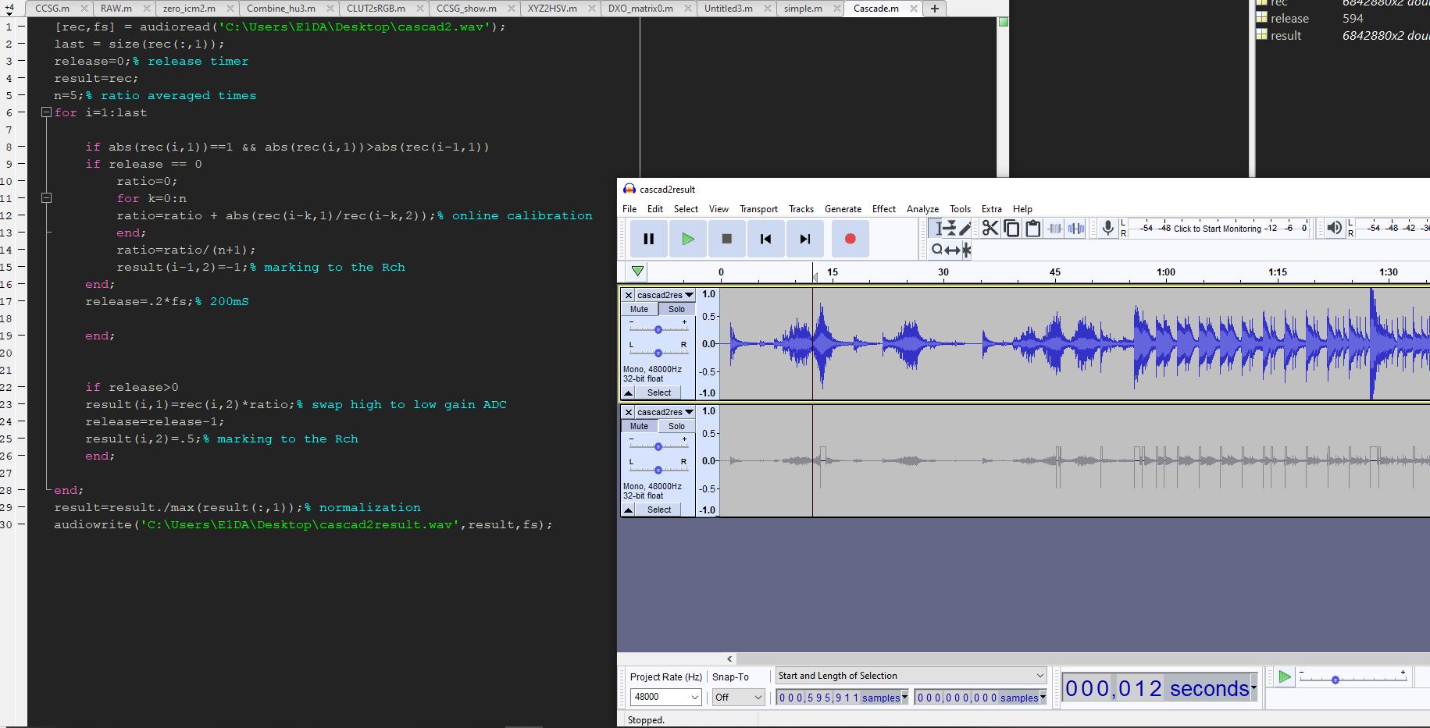Click the left arrow of horizontal scrollbar
Screen dimensions: 1430x728
(729, 659)
